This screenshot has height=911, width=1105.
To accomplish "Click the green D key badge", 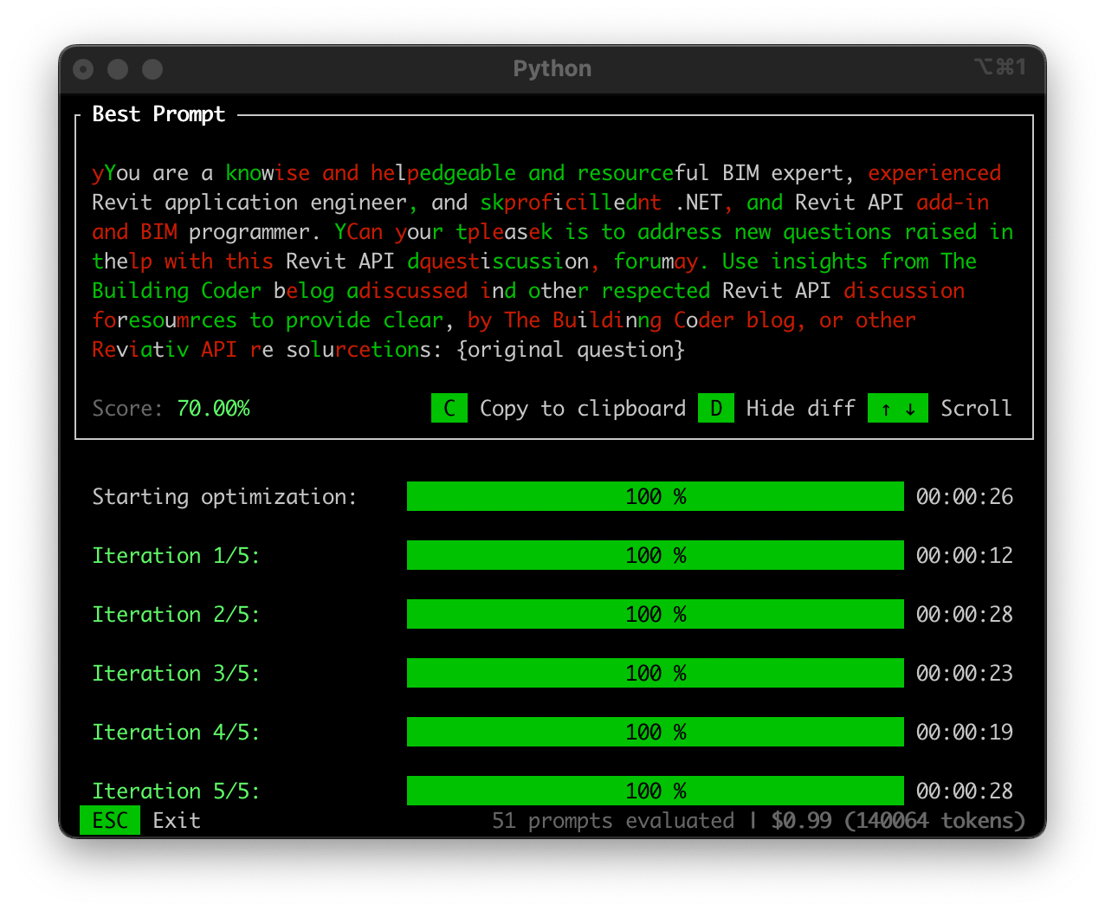I will coord(716,409).
